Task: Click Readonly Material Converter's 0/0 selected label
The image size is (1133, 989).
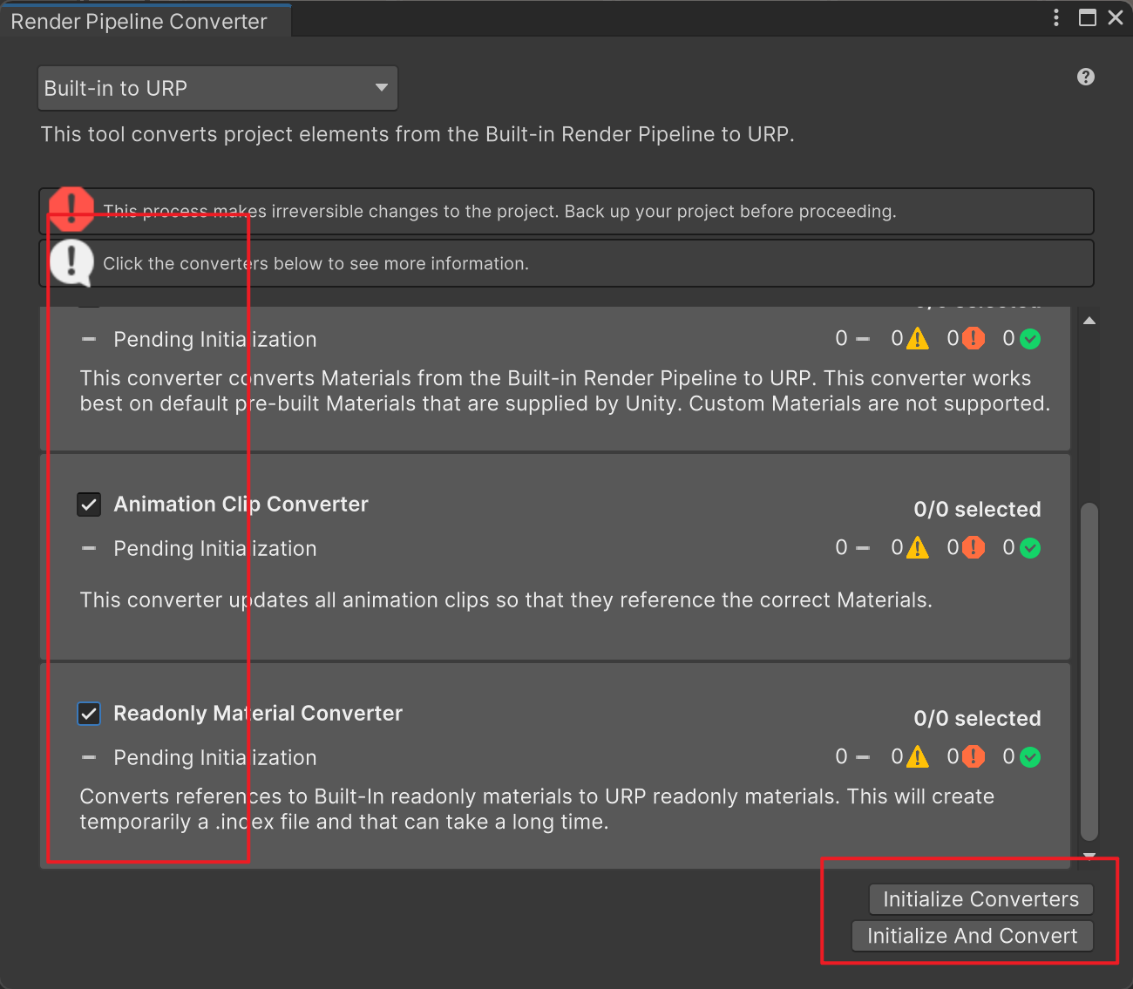Action: click(977, 719)
